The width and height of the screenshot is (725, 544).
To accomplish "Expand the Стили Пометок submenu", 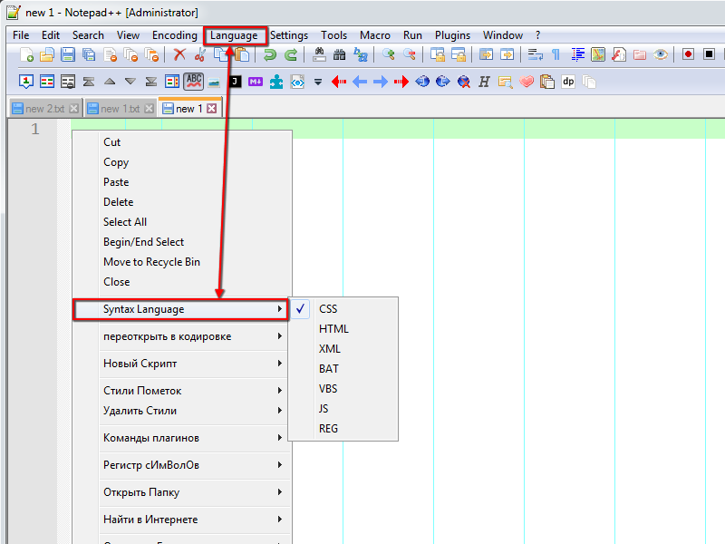I will 180,391.
